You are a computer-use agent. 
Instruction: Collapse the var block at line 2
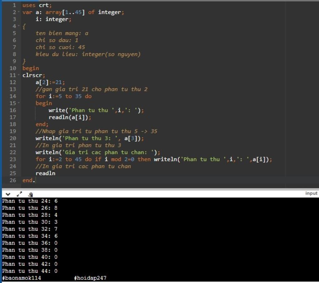[19, 12]
